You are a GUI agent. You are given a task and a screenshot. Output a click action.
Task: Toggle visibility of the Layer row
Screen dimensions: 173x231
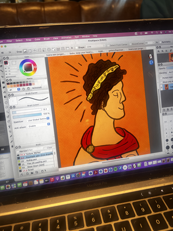click(x=161, y=87)
